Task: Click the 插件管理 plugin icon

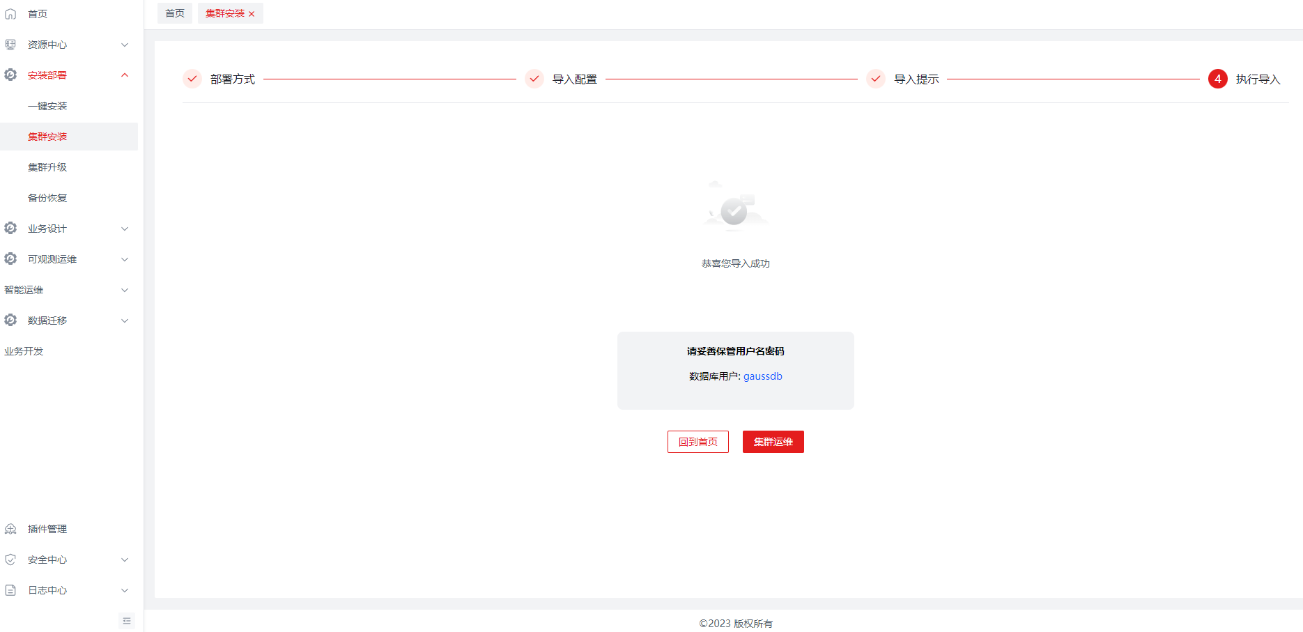Action: pyautogui.click(x=10, y=529)
